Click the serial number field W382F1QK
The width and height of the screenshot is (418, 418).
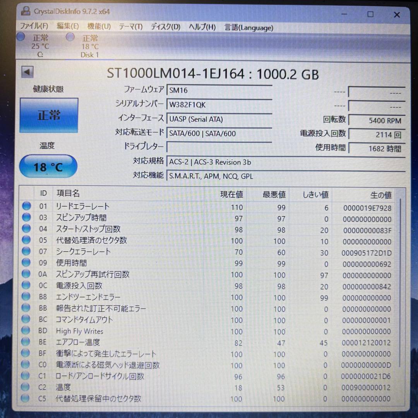(x=219, y=104)
